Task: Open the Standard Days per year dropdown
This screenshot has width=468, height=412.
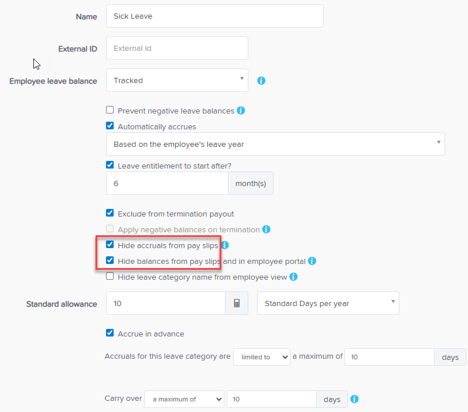Action: pos(328,304)
